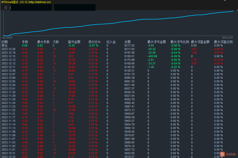Select the 2023.12.19 date row
Image resolution: width=238 pixels, height=158 pixels.
click(8, 53)
